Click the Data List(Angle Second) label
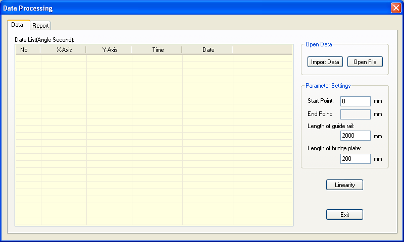Screen dimensions: 404x242 tap(44, 39)
